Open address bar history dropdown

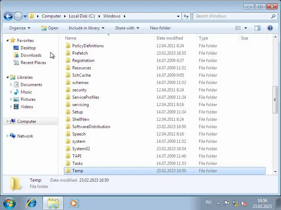pyautogui.click(x=178, y=16)
